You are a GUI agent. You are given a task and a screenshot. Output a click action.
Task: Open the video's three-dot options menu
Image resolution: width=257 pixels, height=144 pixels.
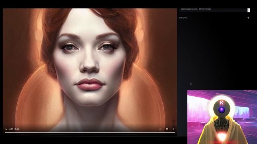[x=173, y=129]
